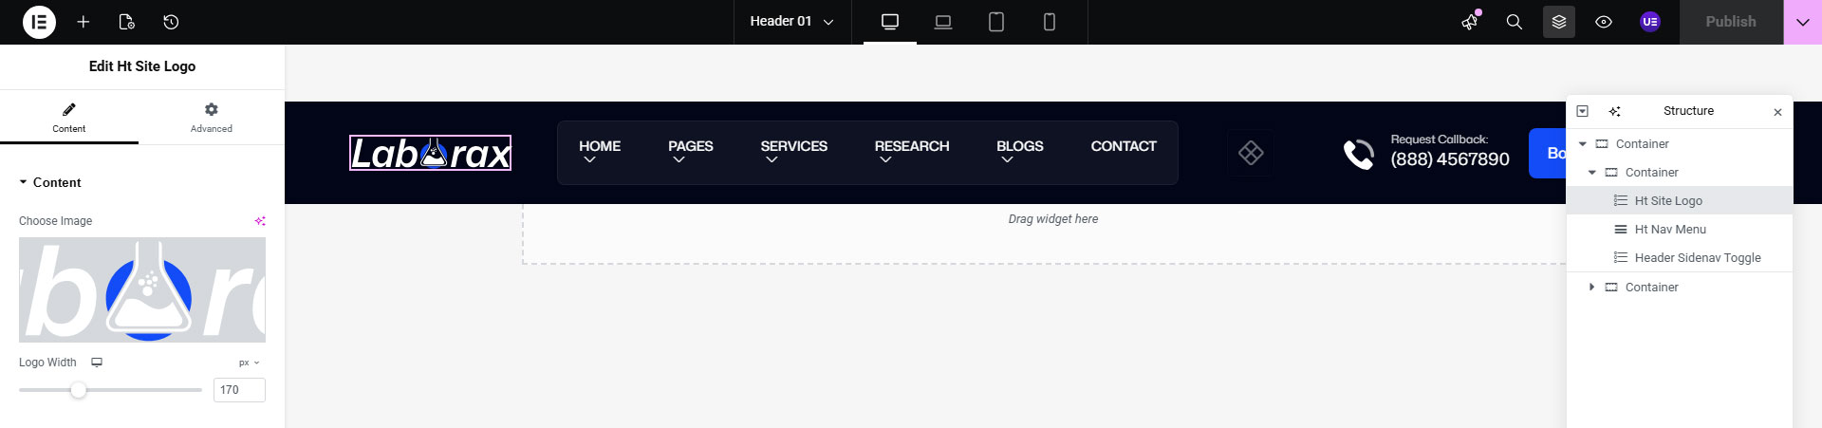The height and width of the screenshot is (428, 1822).
Task: Click the Logo Width value field
Action: click(238, 390)
